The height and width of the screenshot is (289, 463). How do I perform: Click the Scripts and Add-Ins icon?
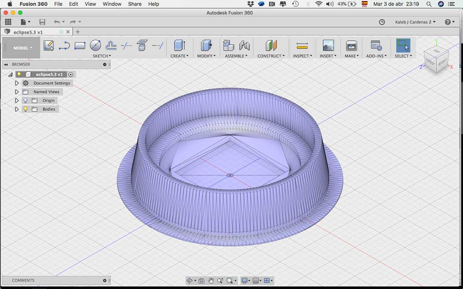(x=376, y=45)
